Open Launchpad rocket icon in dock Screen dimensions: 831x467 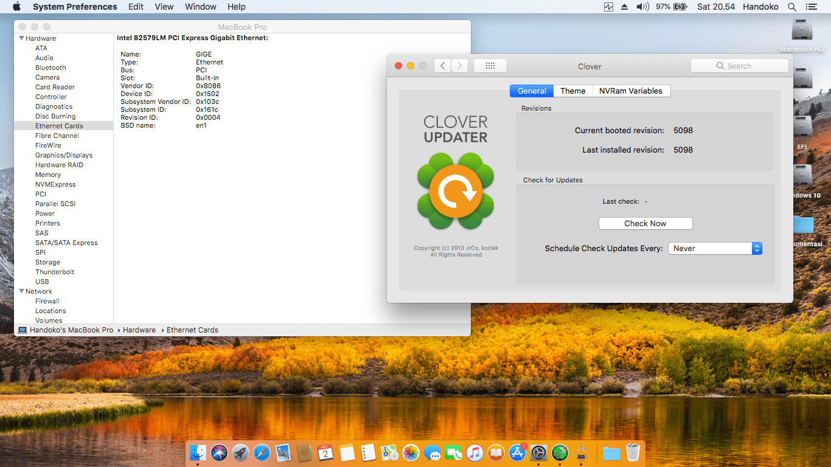(x=240, y=452)
